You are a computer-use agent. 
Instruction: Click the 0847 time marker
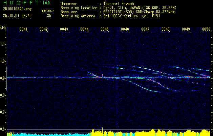coord(145,29)
